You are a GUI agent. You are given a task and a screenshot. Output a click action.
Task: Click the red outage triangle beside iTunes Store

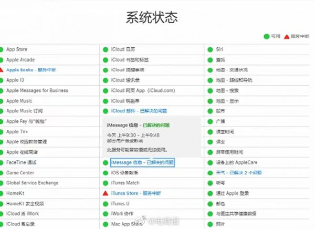(x=106, y=193)
